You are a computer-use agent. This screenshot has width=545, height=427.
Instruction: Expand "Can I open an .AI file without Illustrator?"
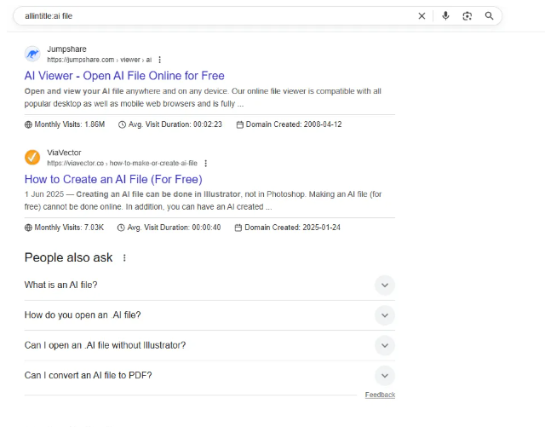click(x=384, y=345)
